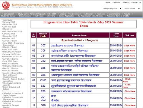Open Examinations navigation item
Image resolution: width=143 pixels, height=108 pixels.
coord(114,14)
